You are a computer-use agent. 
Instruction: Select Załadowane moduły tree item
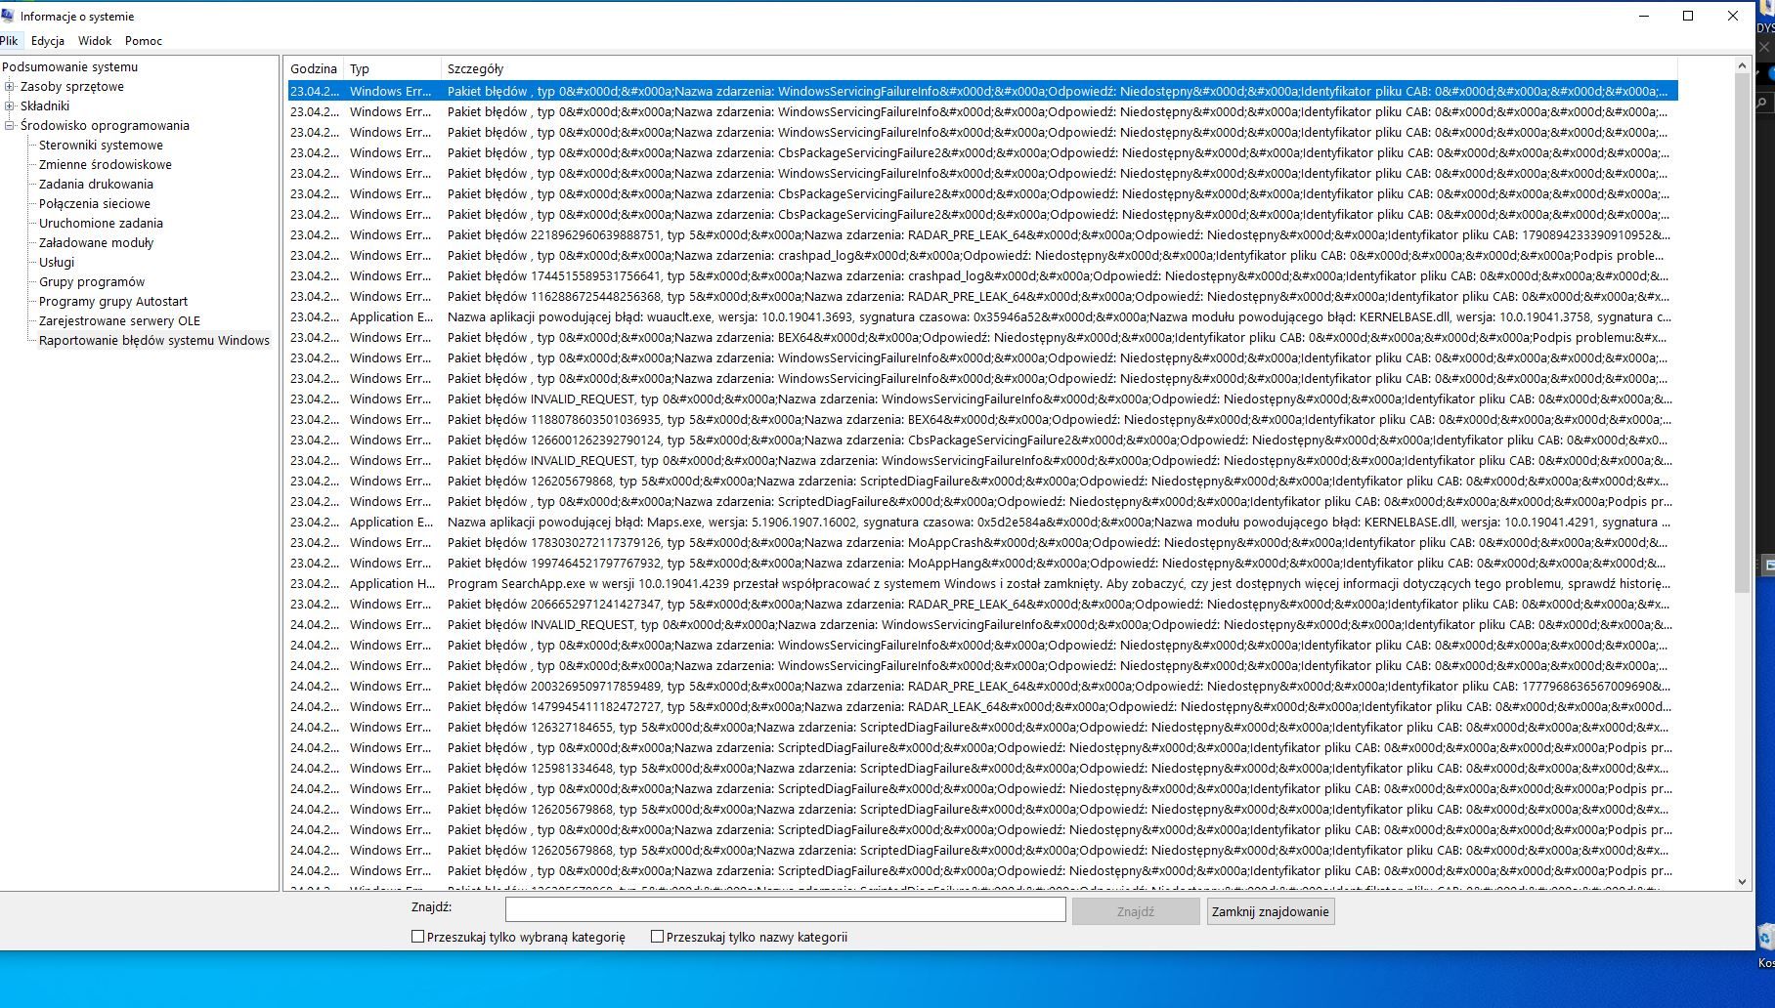click(x=96, y=242)
